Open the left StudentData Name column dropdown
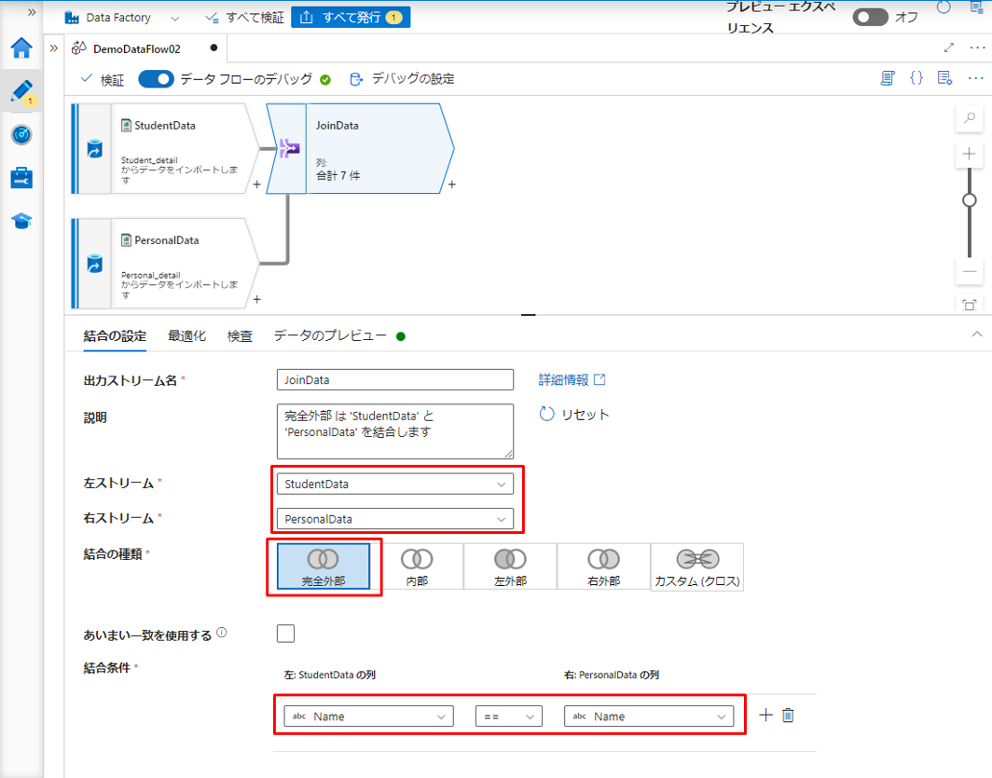 (x=369, y=717)
